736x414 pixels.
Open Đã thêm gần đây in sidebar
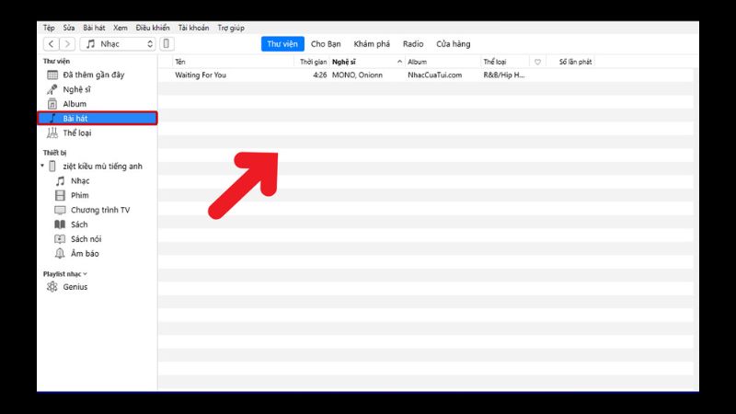93,75
